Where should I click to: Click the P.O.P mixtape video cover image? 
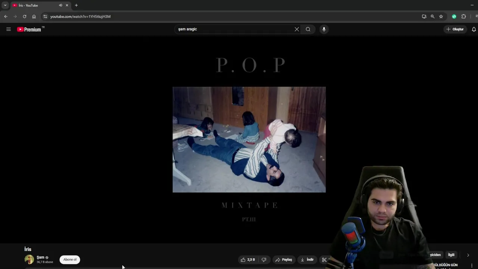tap(249, 140)
